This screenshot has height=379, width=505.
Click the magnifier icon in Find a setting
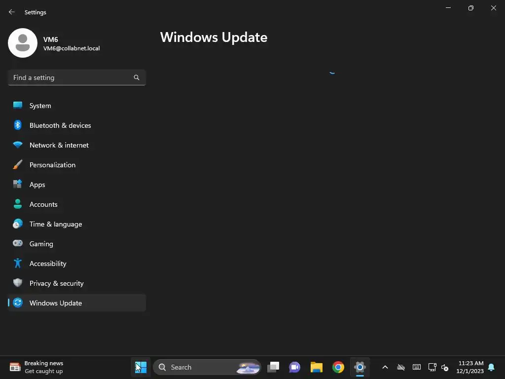137,77
